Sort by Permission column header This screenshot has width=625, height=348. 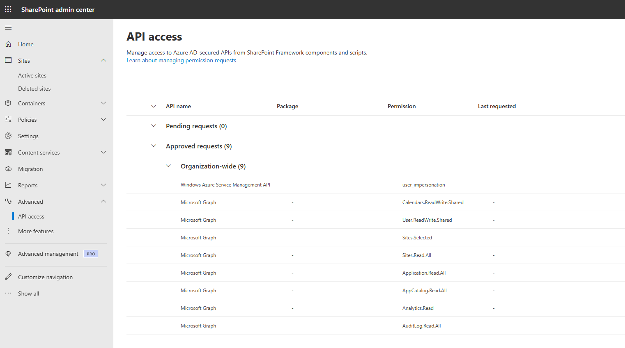click(x=402, y=106)
